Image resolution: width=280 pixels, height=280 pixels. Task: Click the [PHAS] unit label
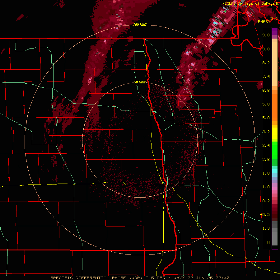263,22
